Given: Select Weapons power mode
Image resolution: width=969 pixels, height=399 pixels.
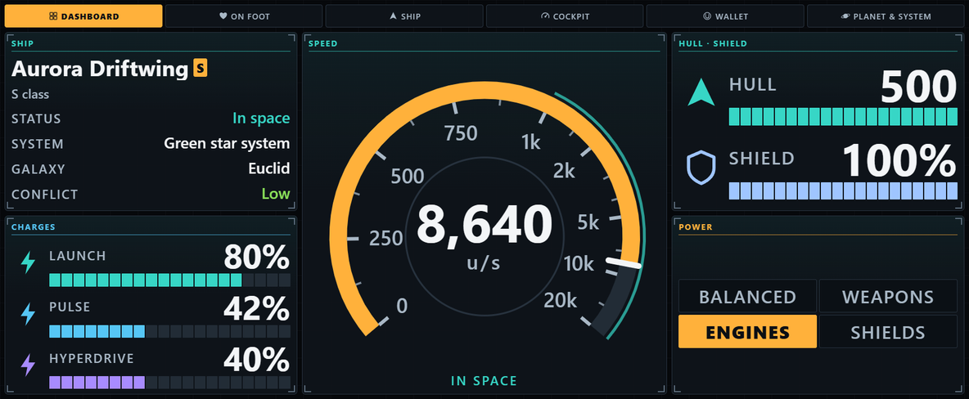Looking at the screenshot, I should (x=888, y=297).
